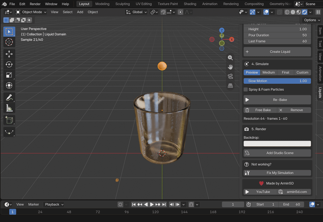Switch to Material Preview shading
The height and width of the screenshot is (222, 323).
click(x=299, y=12)
